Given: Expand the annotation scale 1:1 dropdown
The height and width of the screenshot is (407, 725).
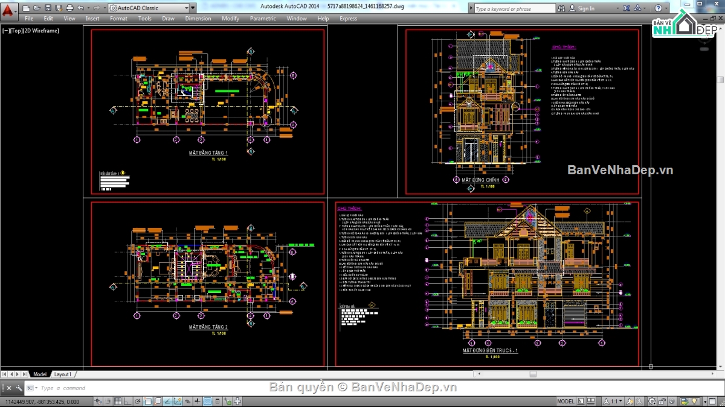Looking at the screenshot, I should coord(616,402).
